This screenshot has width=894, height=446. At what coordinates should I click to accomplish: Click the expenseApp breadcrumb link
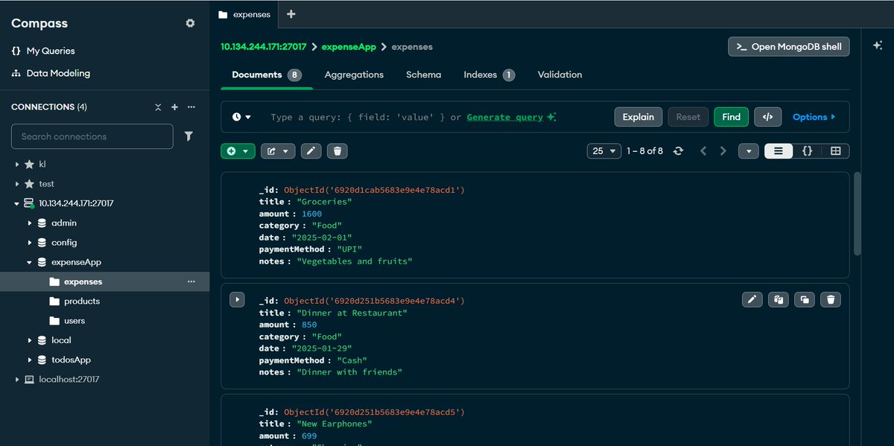(x=349, y=46)
